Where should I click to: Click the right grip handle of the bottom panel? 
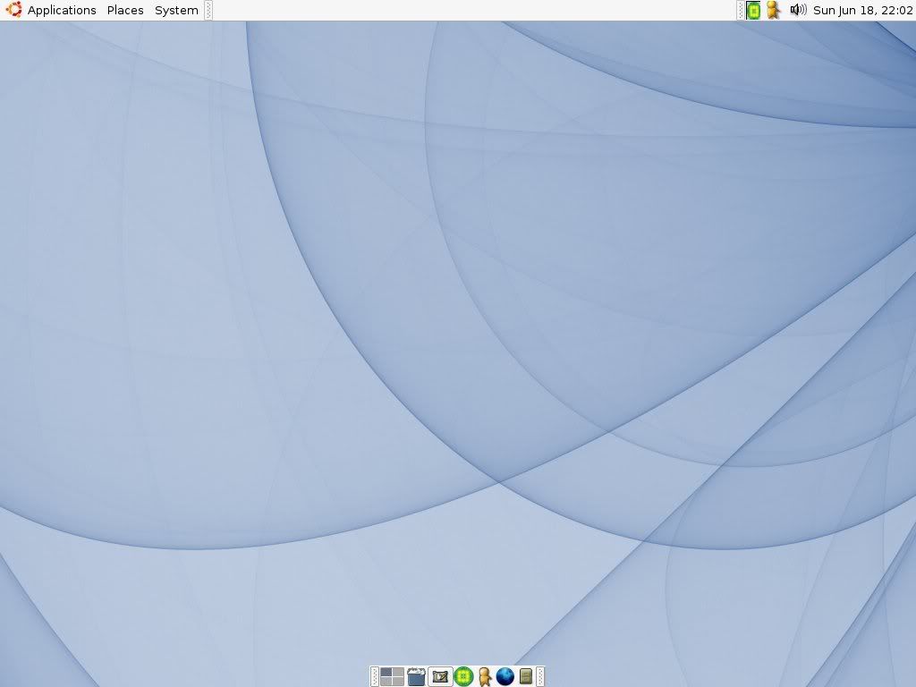tap(540, 676)
